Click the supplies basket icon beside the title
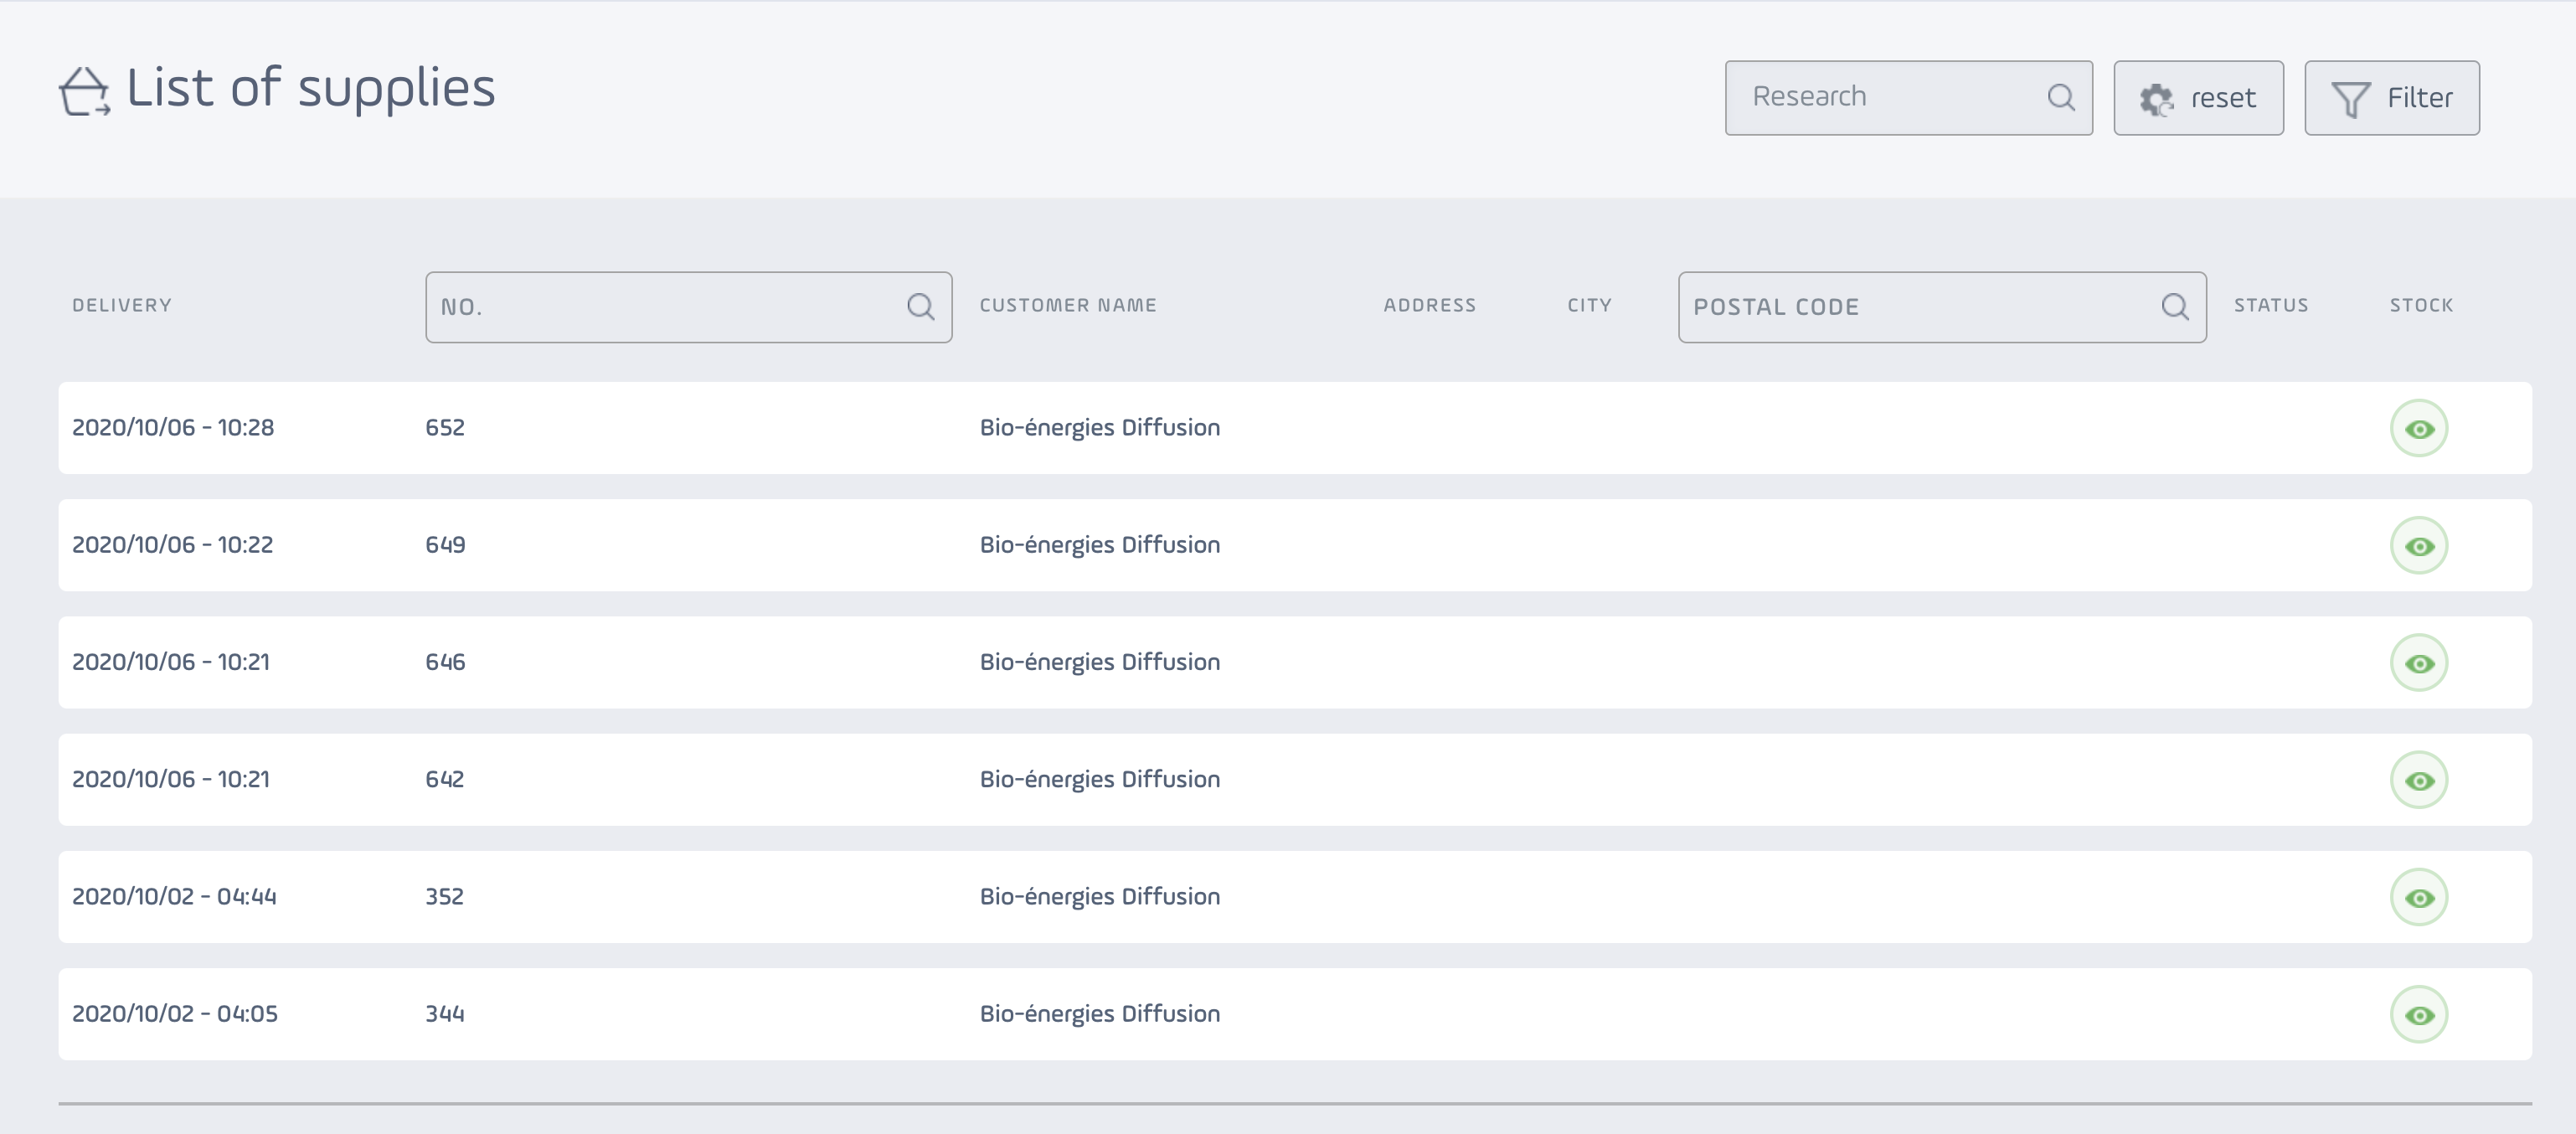Image resolution: width=2576 pixels, height=1134 pixels. [84, 91]
